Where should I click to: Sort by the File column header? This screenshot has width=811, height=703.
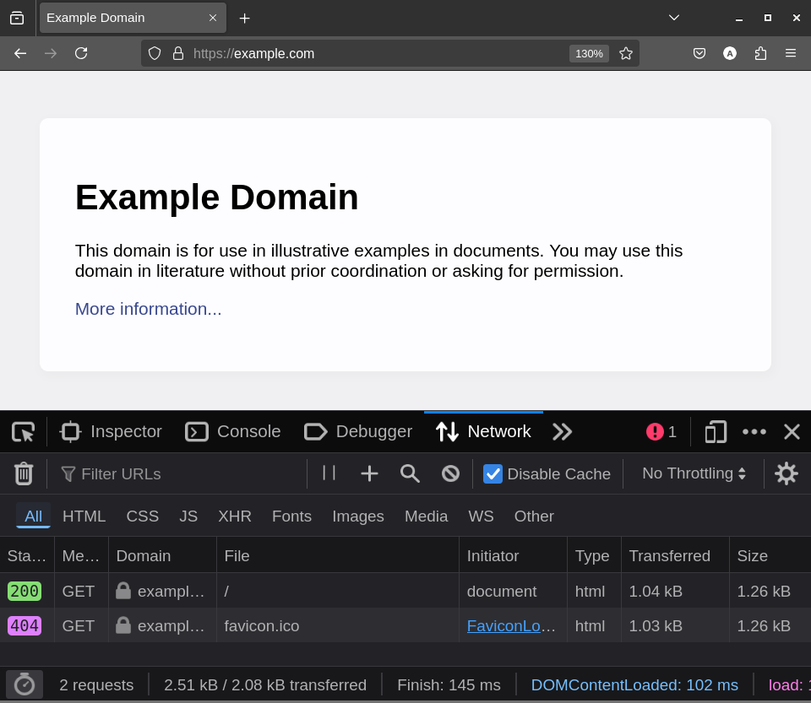338,556
